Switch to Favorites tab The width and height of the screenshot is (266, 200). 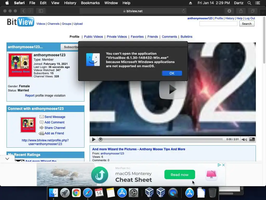pos(137,37)
